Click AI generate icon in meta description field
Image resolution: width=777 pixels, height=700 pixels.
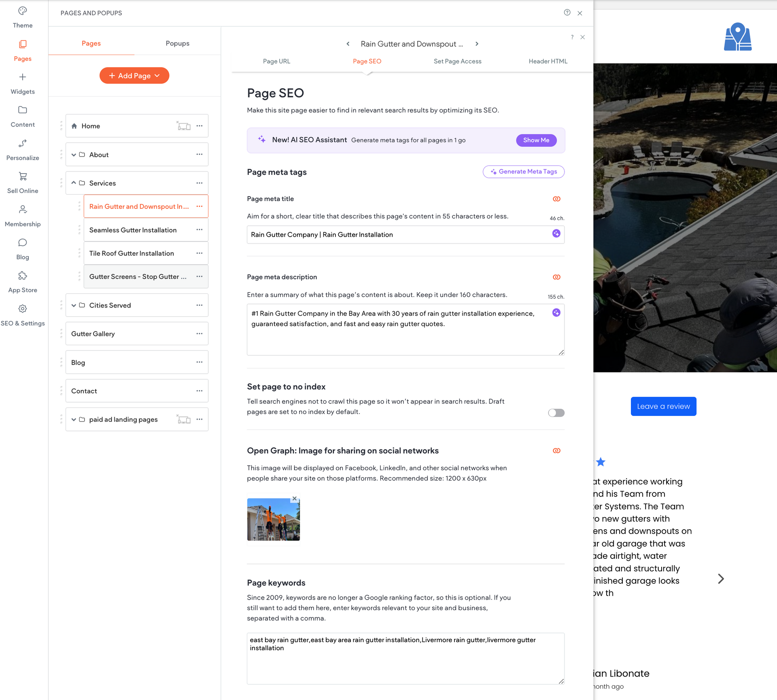point(556,313)
